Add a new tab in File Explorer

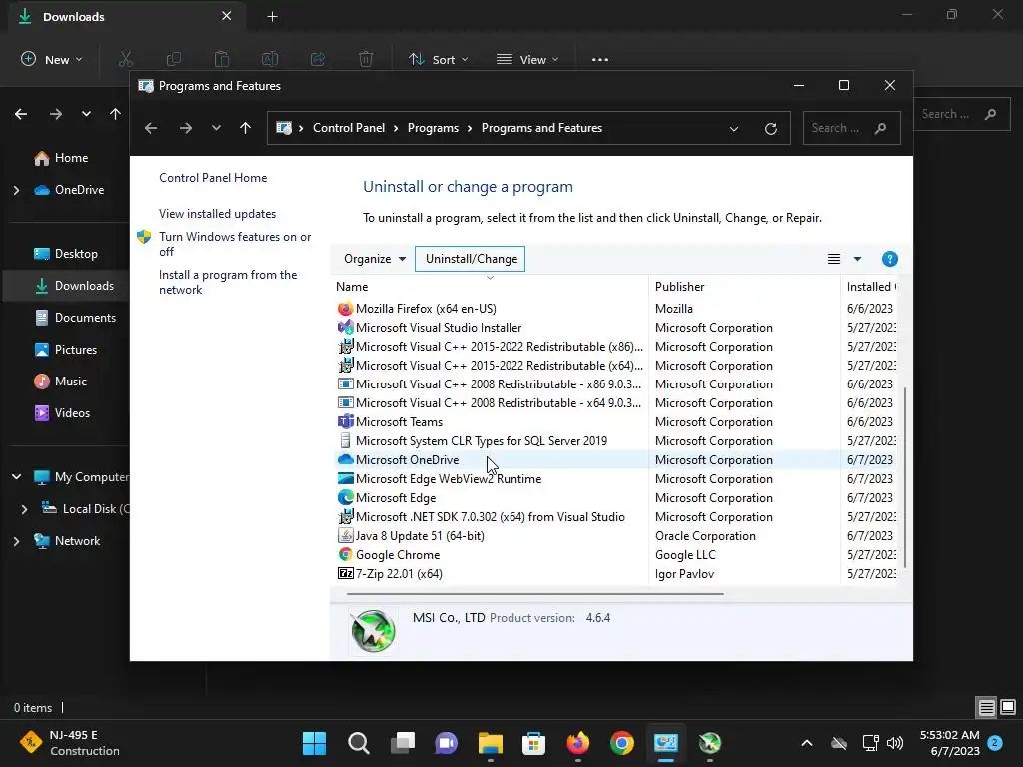(x=272, y=17)
